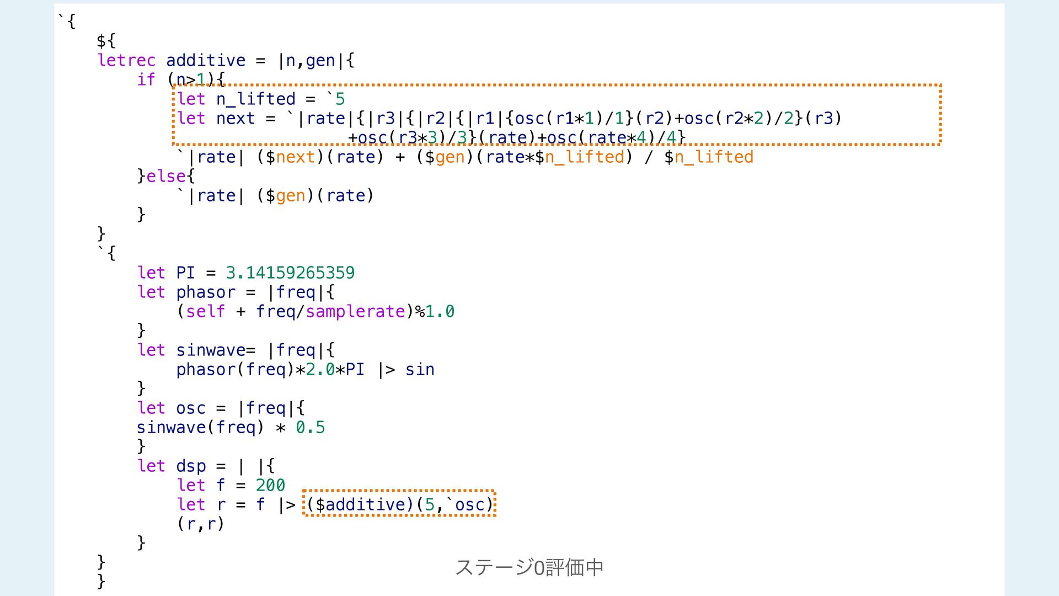Click the '(r,r)' tuple expression
The width and height of the screenshot is (1059, 596).
click(x=201, y=524)
